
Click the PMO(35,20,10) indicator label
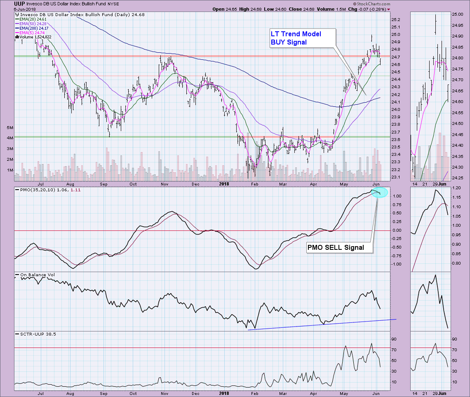pyautogui.click(x=48, y=190)
